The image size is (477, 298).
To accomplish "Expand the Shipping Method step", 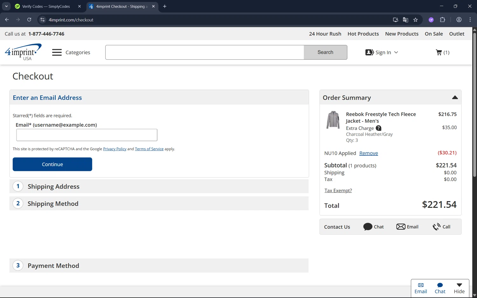I will pyautogui.click(x=159, y=203).
